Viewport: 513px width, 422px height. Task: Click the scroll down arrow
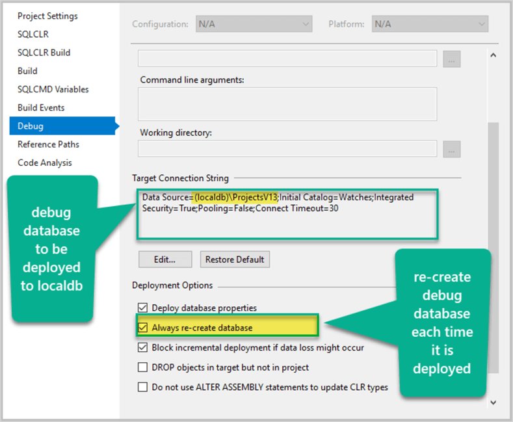click(493, 402)
